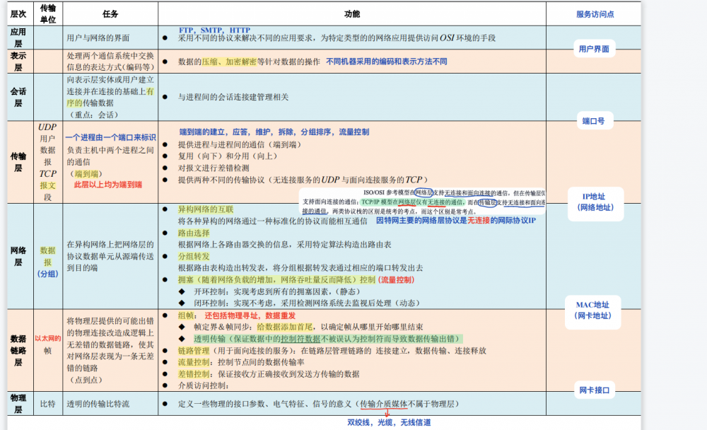Click the '网络层' row label

coord(18,256)
